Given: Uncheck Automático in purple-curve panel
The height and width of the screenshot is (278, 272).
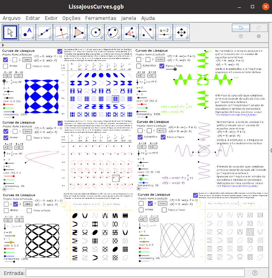Looking at the screenshot, I should click(x=140, y=137).
